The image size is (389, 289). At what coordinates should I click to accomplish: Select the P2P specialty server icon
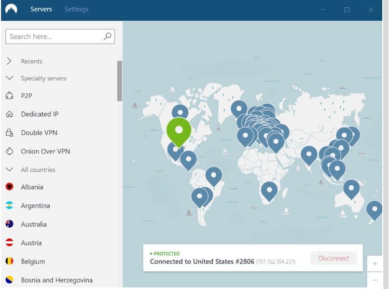pyautogui.click(x=9, y=95)
